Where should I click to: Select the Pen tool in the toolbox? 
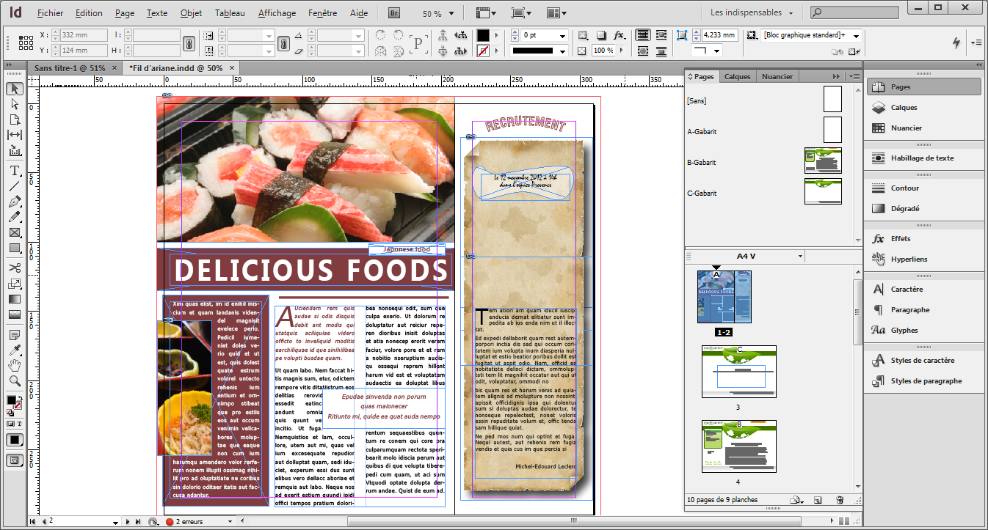pos(15,202)
